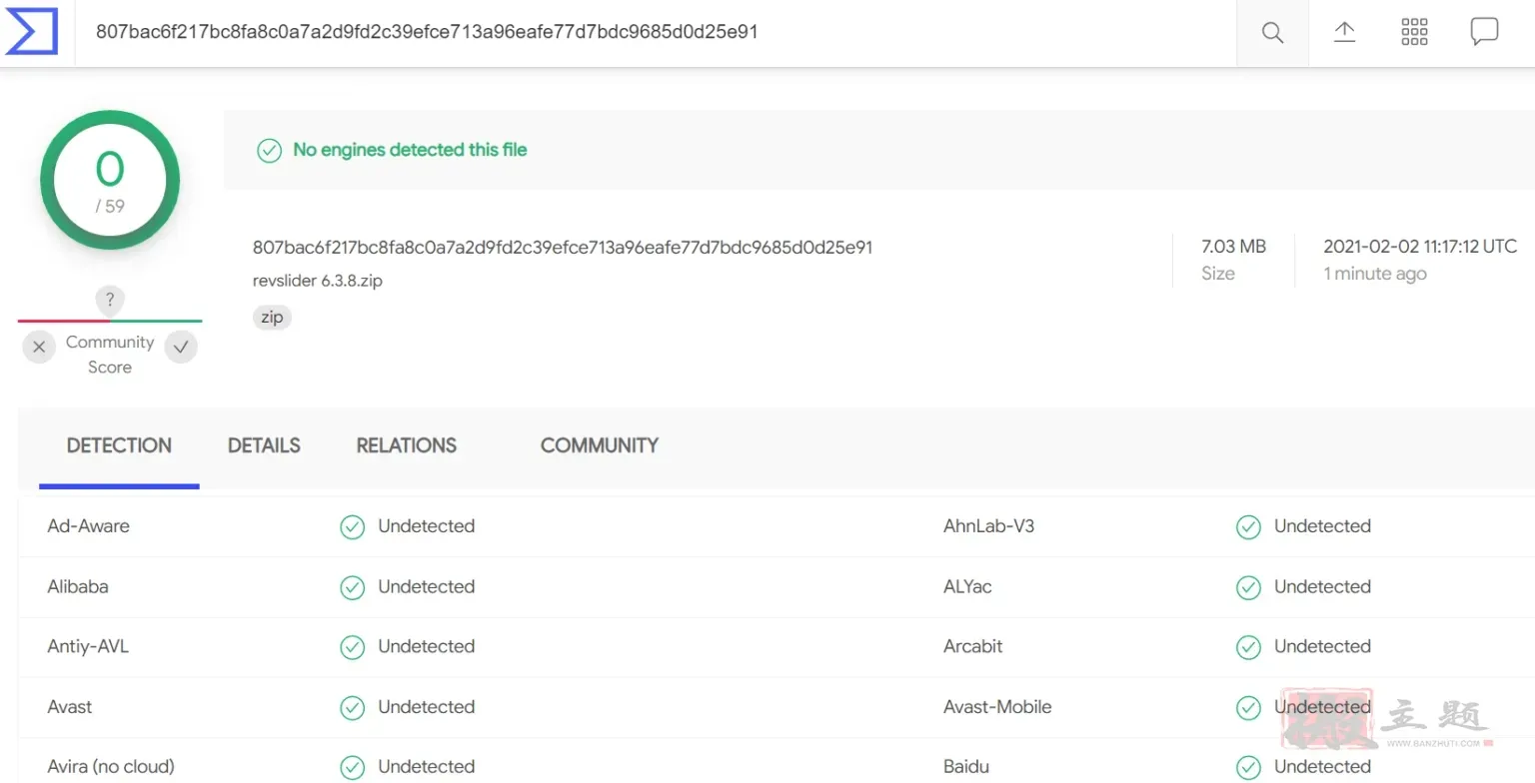Click the zip file tag
1535x783 pixels.
click(272, 318)
